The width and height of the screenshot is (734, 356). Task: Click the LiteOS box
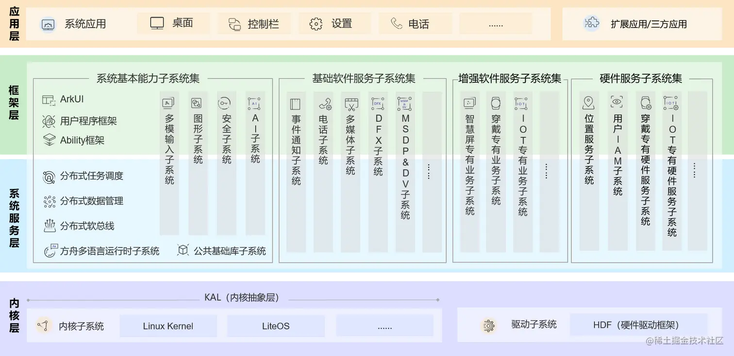tap(276, 326)
